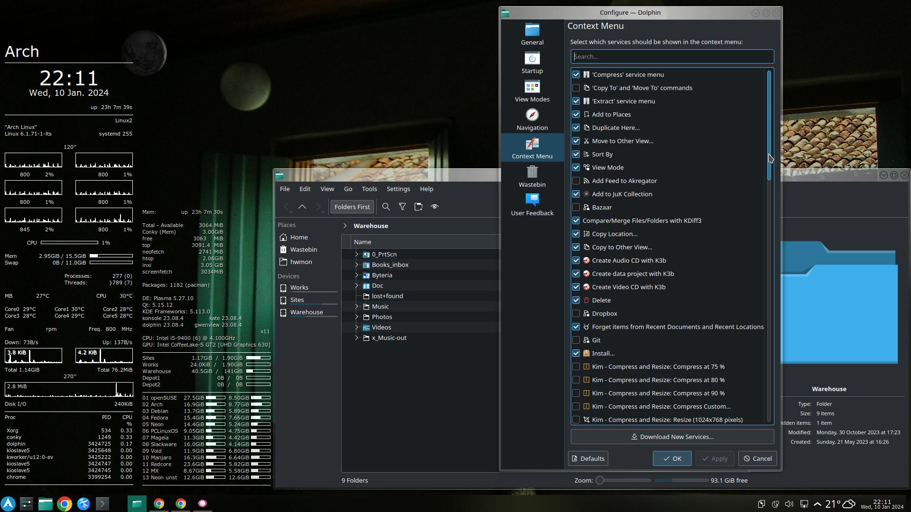Toggle hidden files eye icon in toolbar

434,207
